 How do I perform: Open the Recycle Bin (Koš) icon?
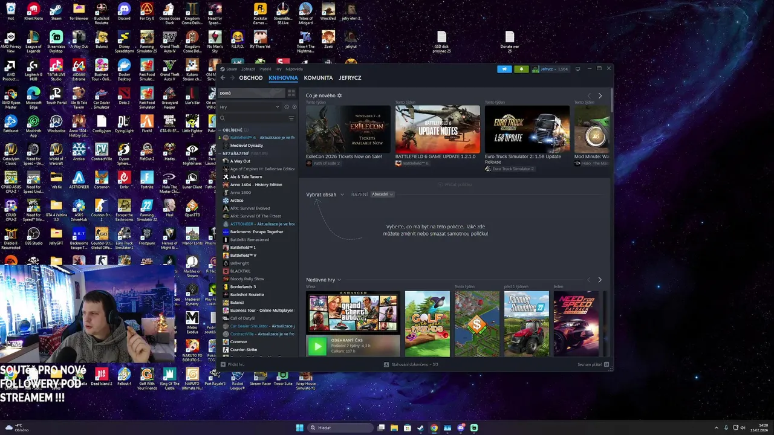[11, 11]
